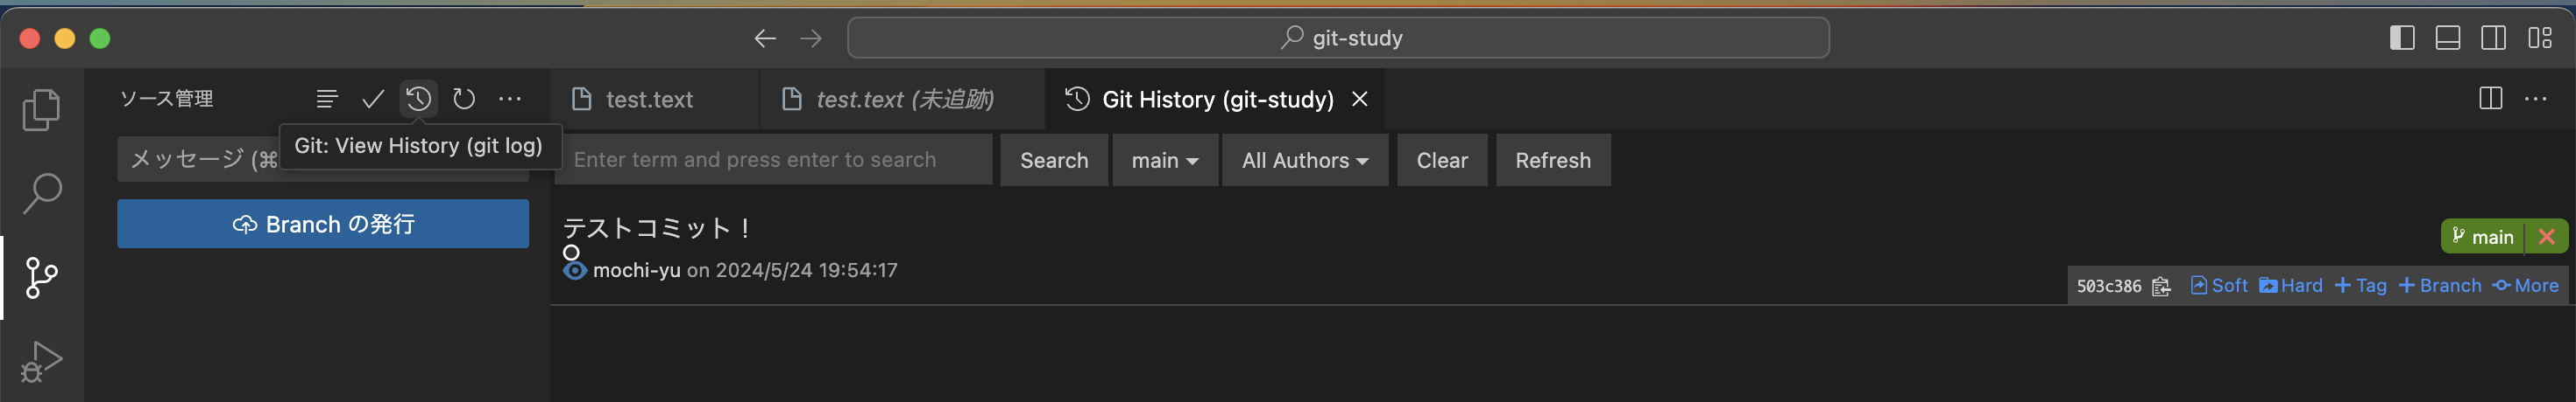Screen dimensions: 2576x402
Task: Switch to test.text (未追跡) tab
Action: pos(903,99)
